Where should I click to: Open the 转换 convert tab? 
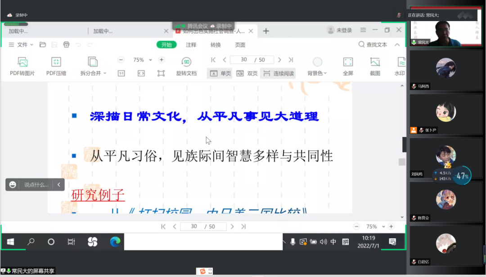(216, 45)
